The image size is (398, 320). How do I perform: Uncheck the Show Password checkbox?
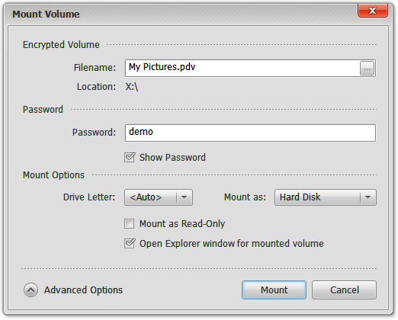point(130,157)
